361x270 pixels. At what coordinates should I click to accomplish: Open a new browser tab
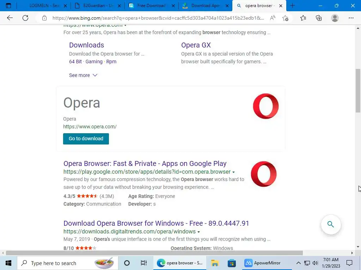tap(292, 6)
